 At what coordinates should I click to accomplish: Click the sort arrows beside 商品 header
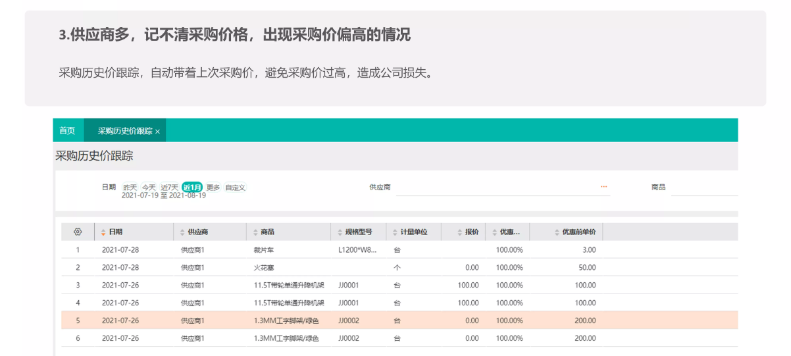coord(255,232)
